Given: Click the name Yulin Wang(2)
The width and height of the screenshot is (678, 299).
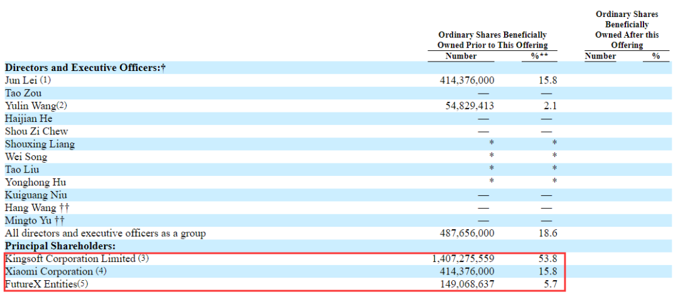Looking at the screenshot, I should [x=36, y=106].
